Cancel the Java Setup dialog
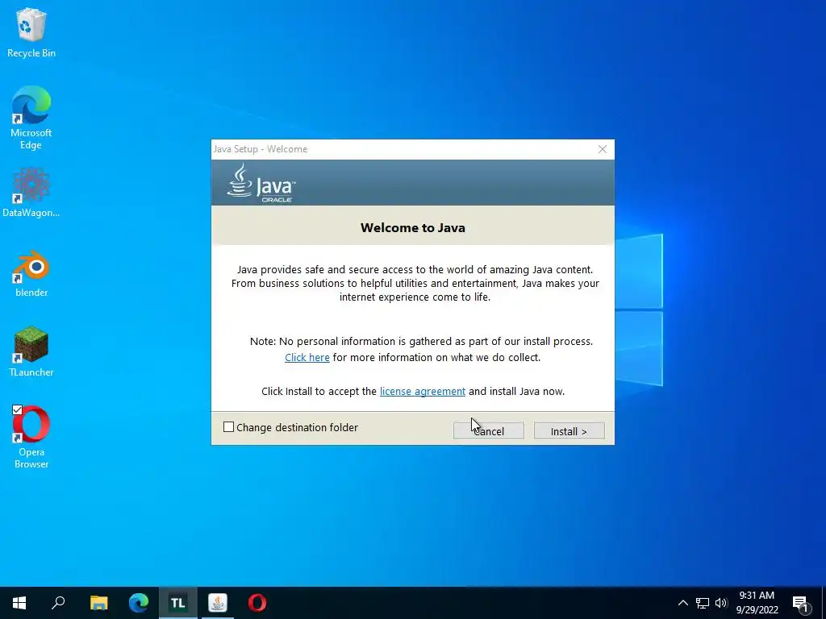Screen dimensions: 826x619 coord(488,431)
